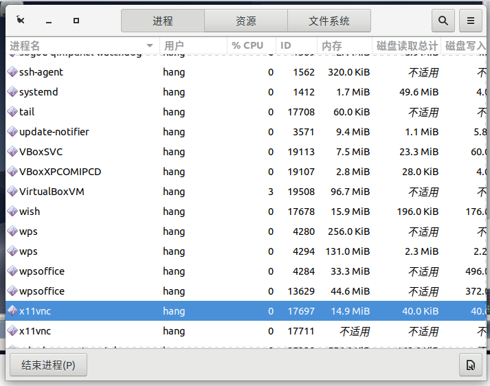Maximize the system monitor window

click(x=76, y=21)
